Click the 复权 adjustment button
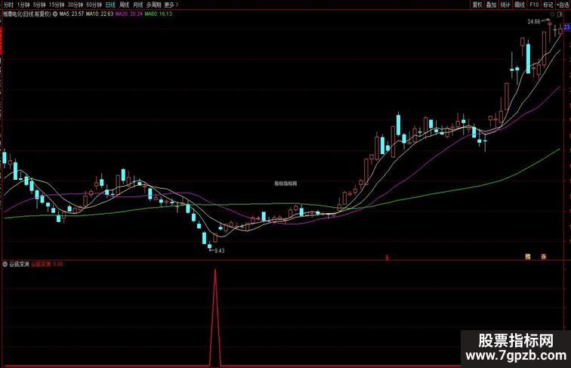Viewport: 571px width, 368px height. click(x=477, y=5)
